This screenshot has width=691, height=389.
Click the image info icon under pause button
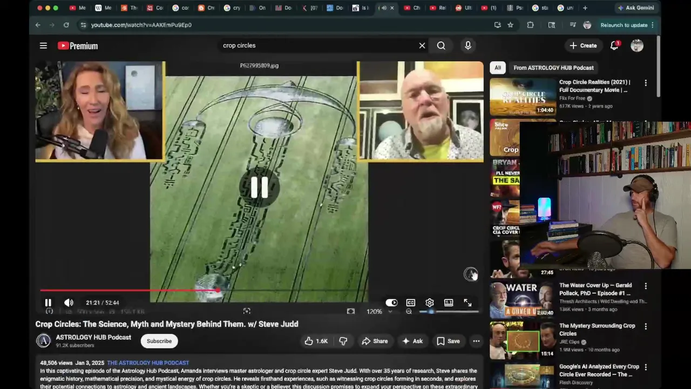point(49,312)
